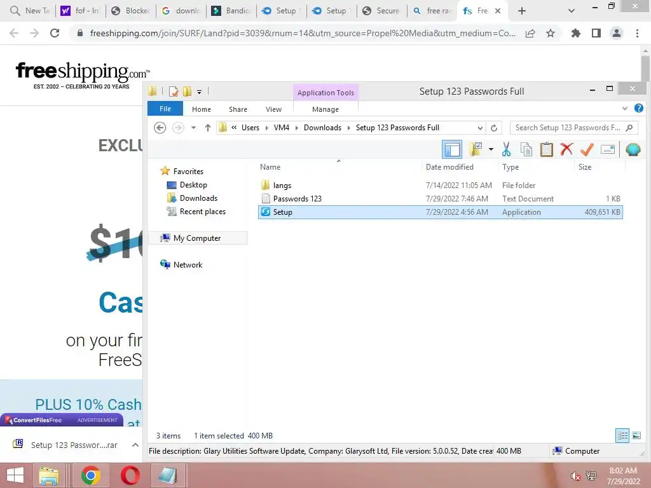Click Users in the address breadcrumb
651x488 pixels.
click(250, 128)
